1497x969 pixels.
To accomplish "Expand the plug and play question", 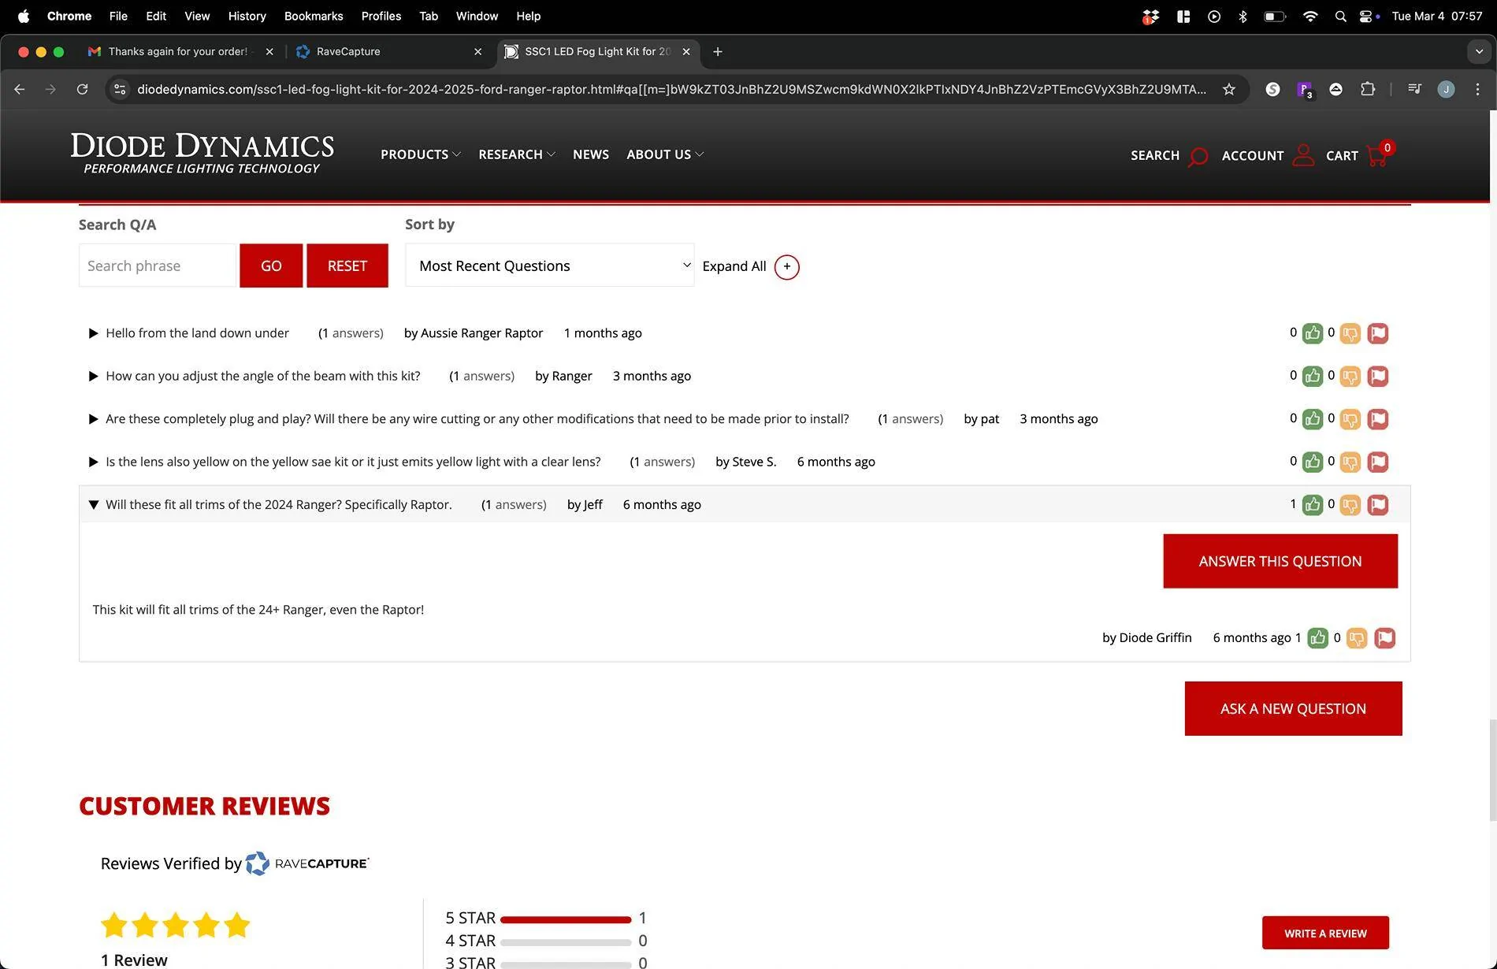I will click(x=93, y=419).
